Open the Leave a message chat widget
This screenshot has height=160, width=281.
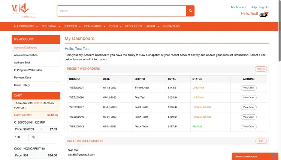click(x=255, y=156)
